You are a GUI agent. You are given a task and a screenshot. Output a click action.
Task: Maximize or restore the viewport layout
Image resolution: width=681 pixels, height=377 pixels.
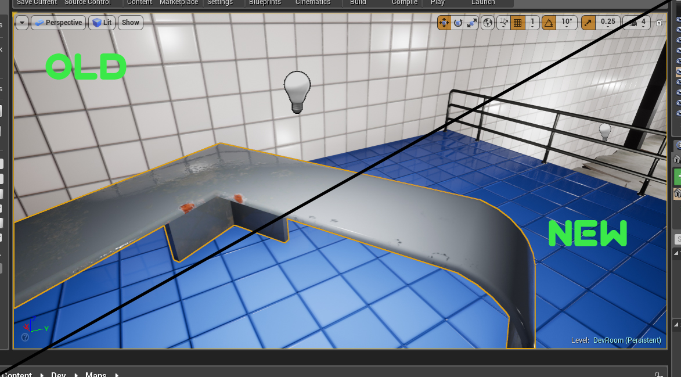coord(659,23)
